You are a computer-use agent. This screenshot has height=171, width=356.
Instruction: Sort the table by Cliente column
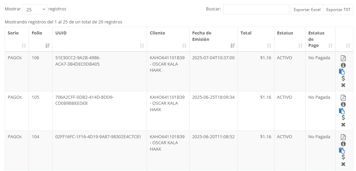(168, 39)
